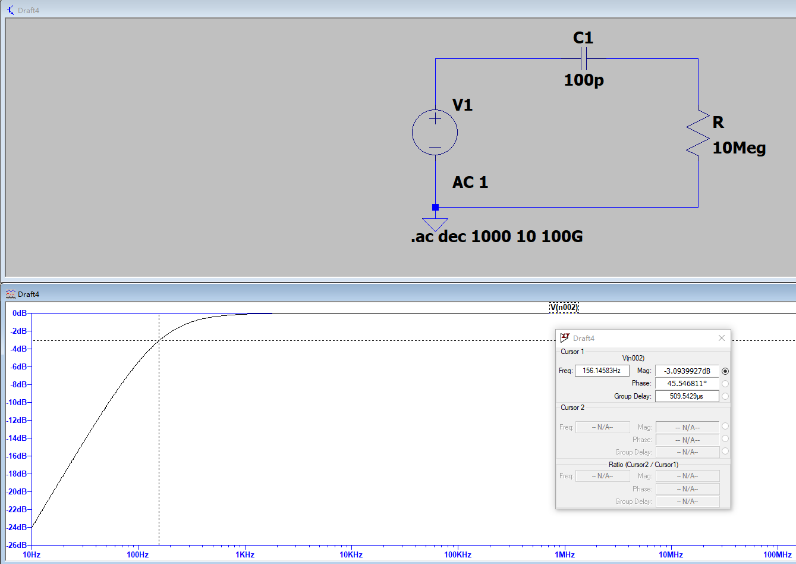Click the 1MHz frequency axis label
Viewport: 796px width, 564px height.
click(x=565, y=554)
